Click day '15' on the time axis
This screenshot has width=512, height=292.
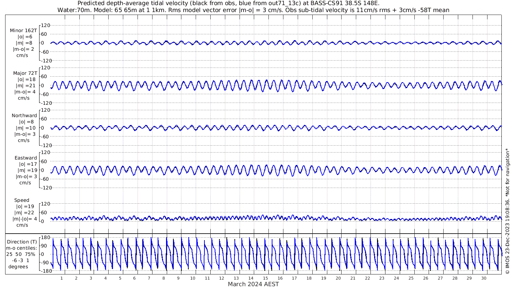coord(266,278)
